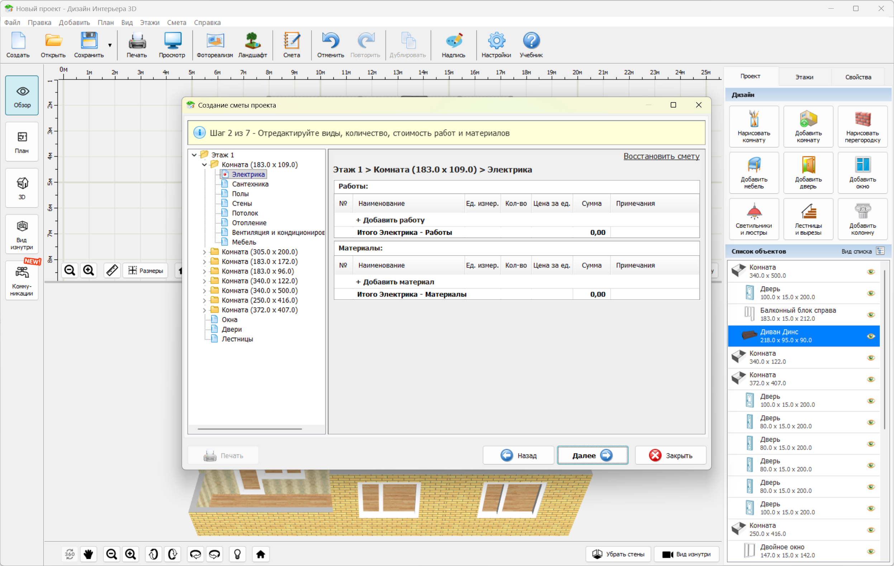Open the Фотореализм photorealism tool

(x=215, y=44)
